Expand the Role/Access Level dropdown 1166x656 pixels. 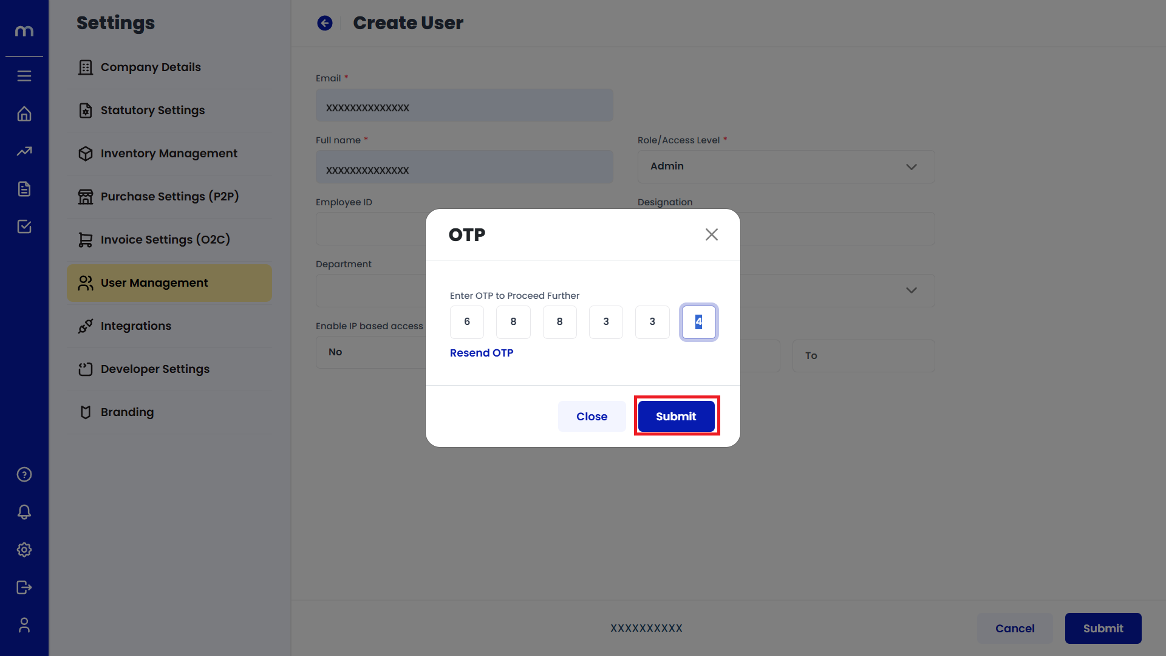tap(786, 166)
